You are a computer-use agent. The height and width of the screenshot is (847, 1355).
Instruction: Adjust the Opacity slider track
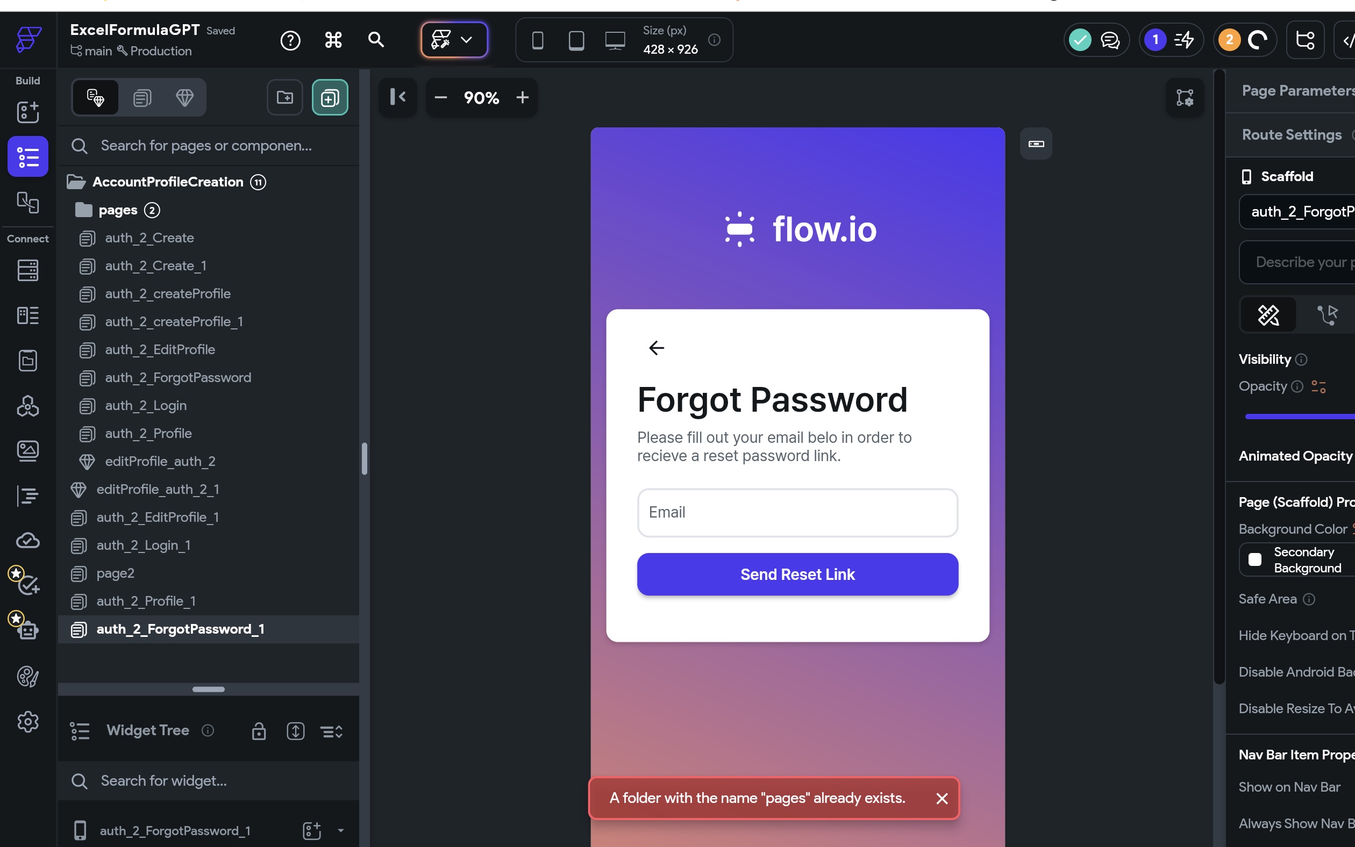[1300, 416]
